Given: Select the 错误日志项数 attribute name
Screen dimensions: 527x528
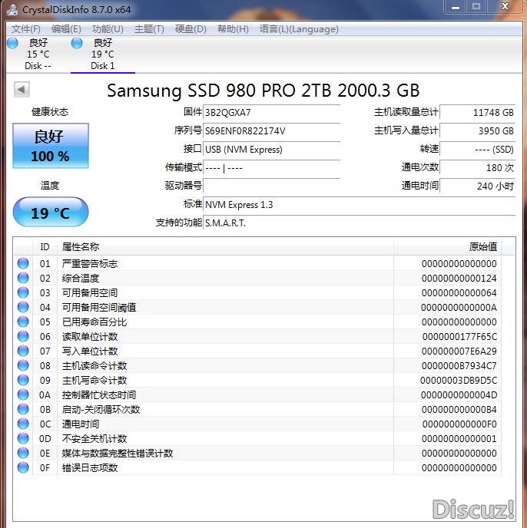Looking at the screenshot, I should 90,468.
